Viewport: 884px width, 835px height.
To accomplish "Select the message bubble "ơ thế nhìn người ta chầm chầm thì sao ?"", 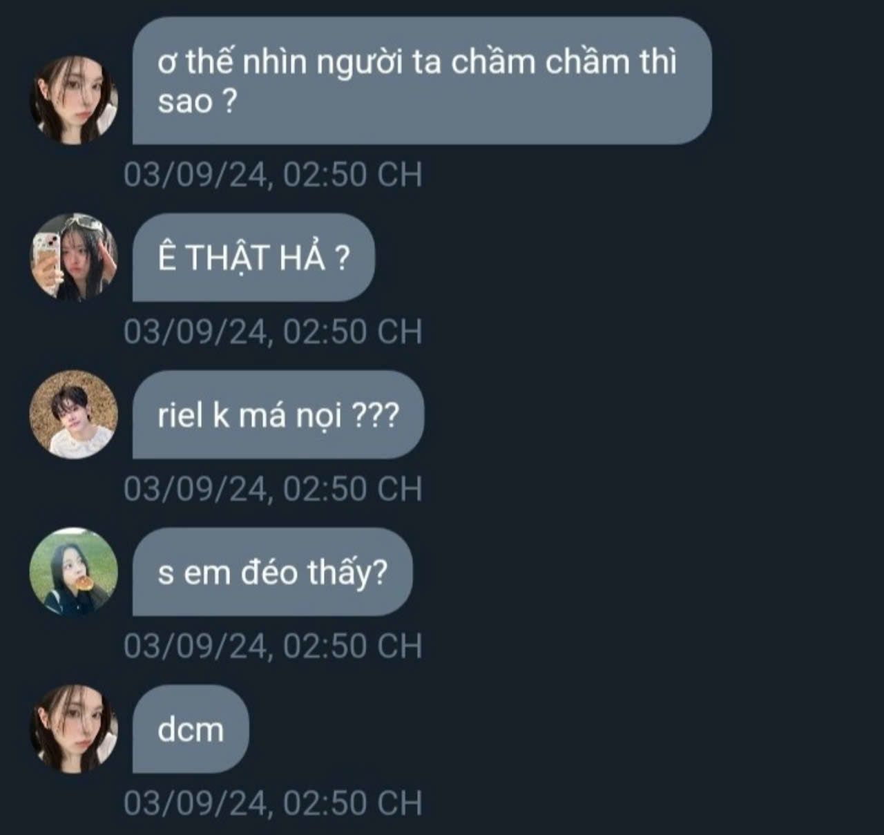I will [x=422, y=81].
